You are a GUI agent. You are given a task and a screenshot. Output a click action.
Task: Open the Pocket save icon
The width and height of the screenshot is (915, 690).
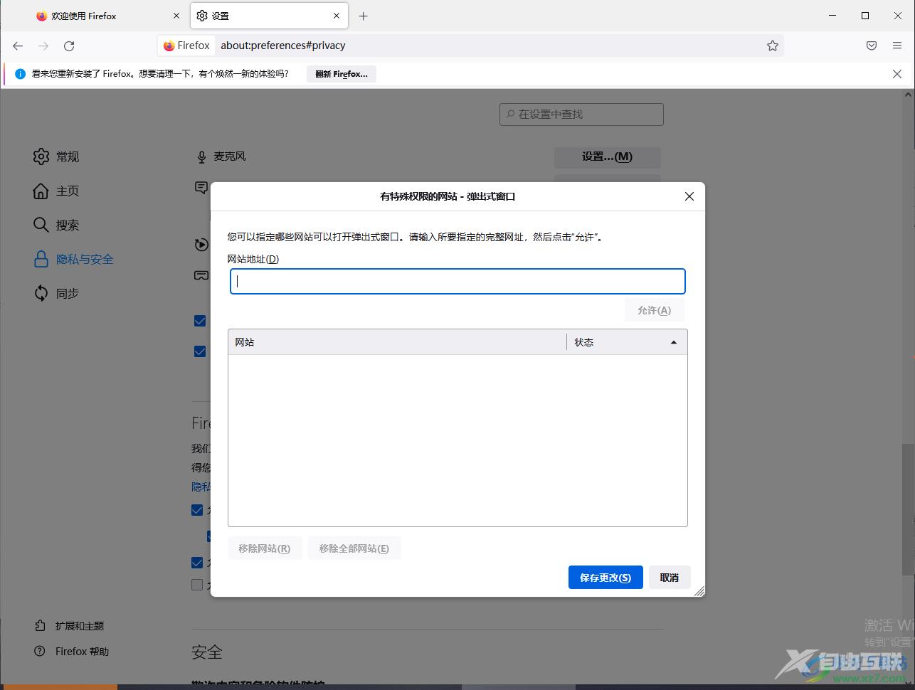coord(872,46)
